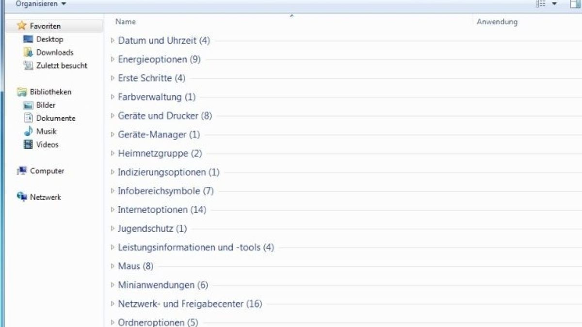This screenshot has width=582, height=327.
Task: Expand the Internetoptionen group
Action: (x=113, y=210)
